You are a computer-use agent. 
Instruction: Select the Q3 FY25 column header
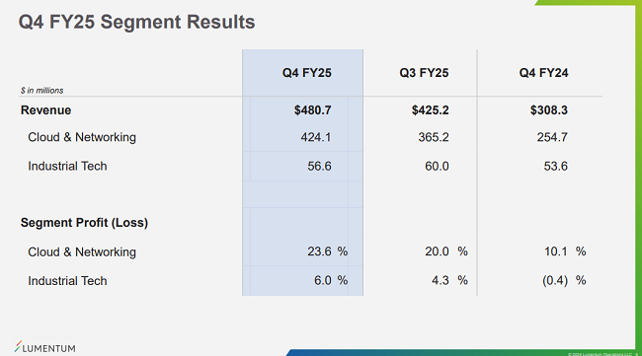pyautogui.click(x=424, y=73)
